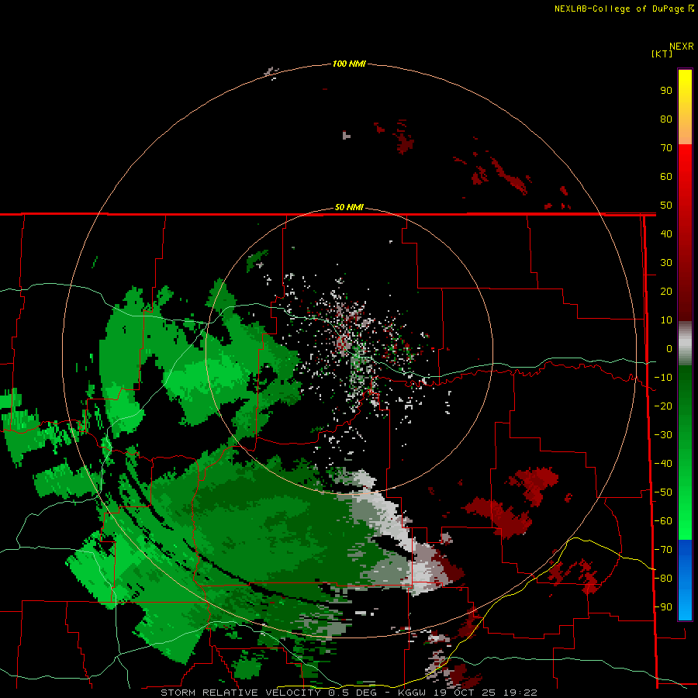698x698 pixels.
Task: Click the 30 knot value on color scale
Action: coord(666,263)
